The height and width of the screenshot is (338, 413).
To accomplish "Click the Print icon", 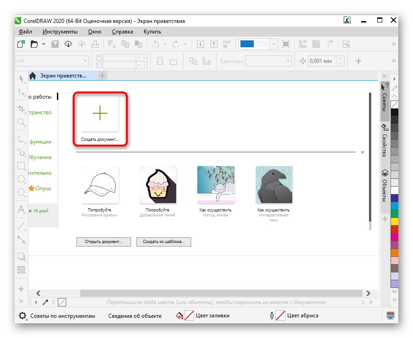I will [95, 44].
